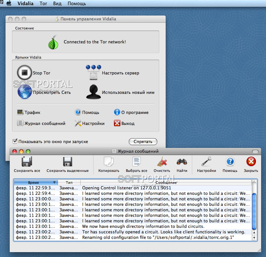266x257 pixels.
Task: Open the Вид menu
Action: 57,3
